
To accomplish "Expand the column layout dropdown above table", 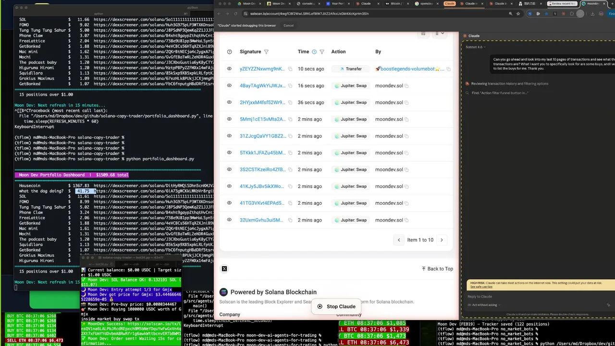I will (440, 34).
